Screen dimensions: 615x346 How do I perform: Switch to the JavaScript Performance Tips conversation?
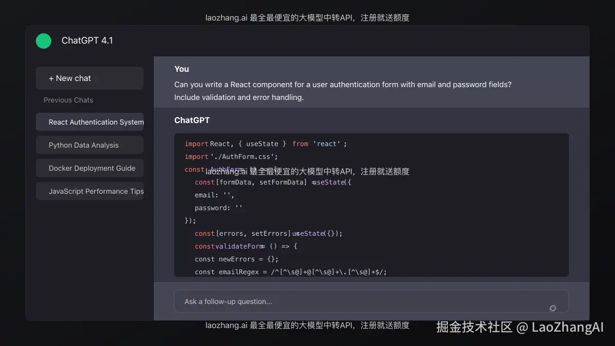tap(89, 191)
